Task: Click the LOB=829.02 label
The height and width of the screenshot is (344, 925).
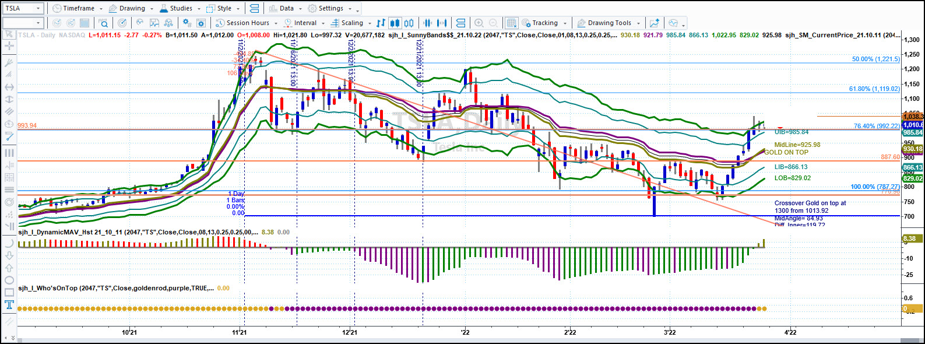Action: tap(792, 178)
